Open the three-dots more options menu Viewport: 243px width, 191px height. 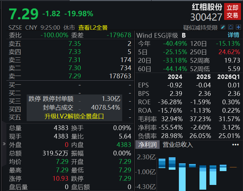pos(236,145)
